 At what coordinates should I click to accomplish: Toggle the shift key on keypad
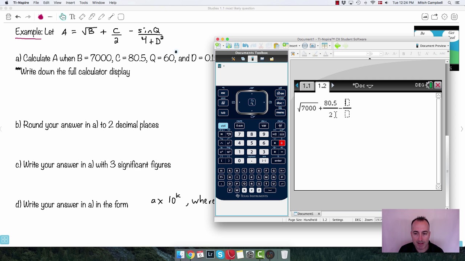coord(239,126)
